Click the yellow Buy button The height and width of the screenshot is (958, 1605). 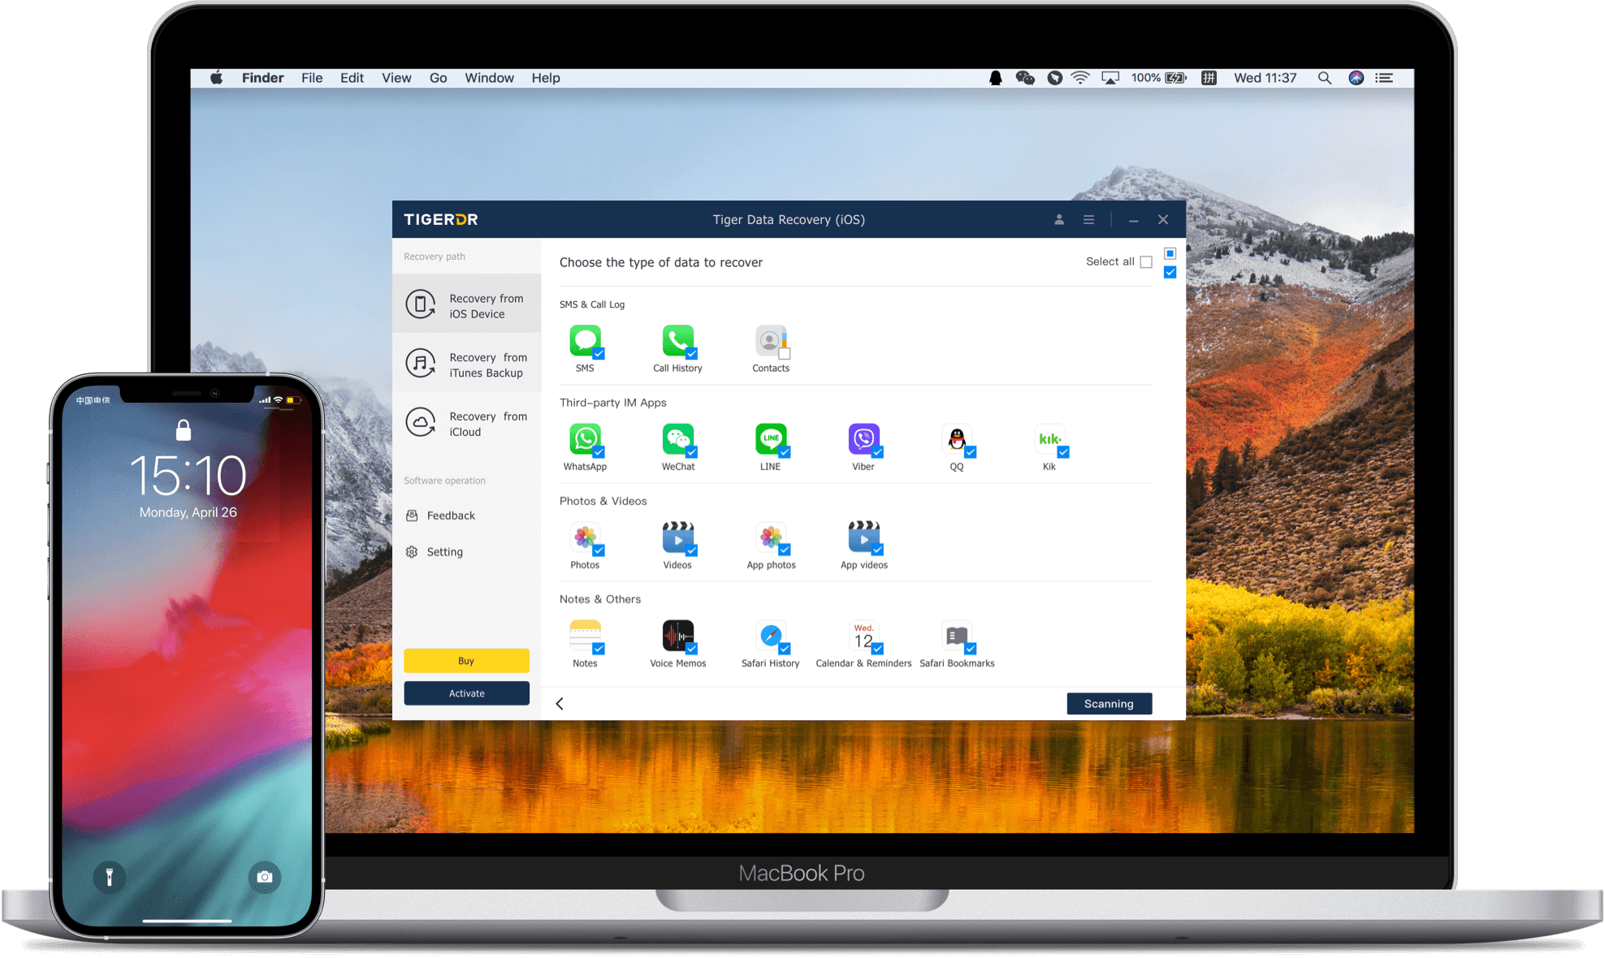[x=466, y=661]
